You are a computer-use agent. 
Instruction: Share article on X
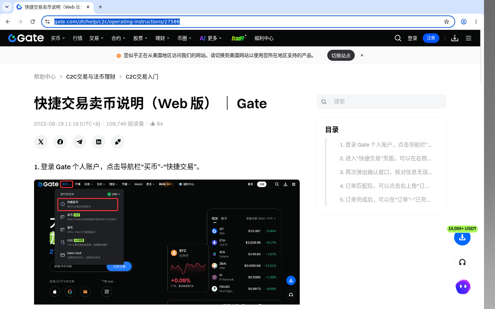tap(41, 142)
